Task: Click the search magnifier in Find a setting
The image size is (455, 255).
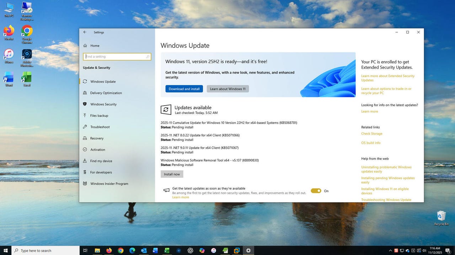Action: (148, 57)
